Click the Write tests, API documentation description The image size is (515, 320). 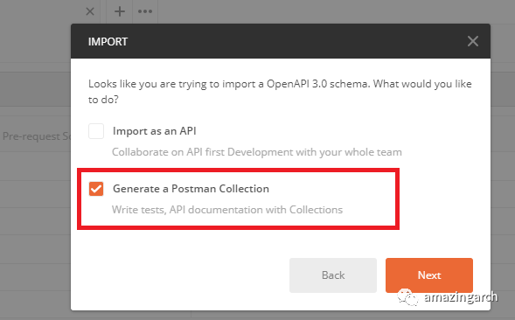point(227,210)
